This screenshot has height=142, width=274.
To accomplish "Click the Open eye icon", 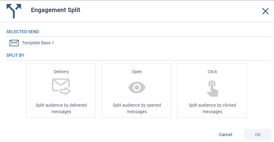I will coord(137,87).
